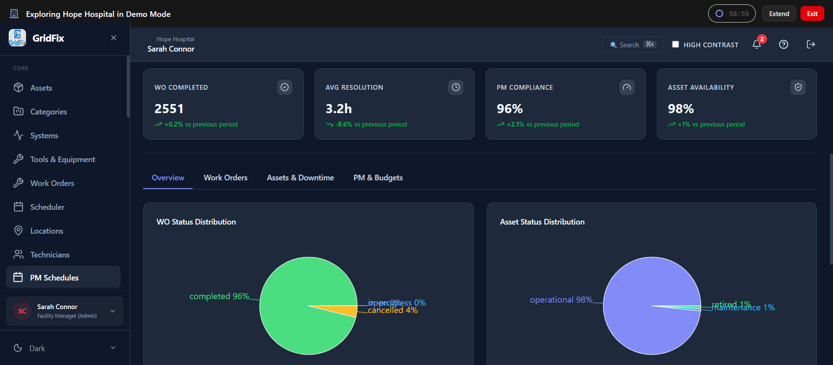Image resolution: width=833 pixels, height=365 pixels.
Task: Click the "96%" PM compliance value
Action: coord(510,109)
